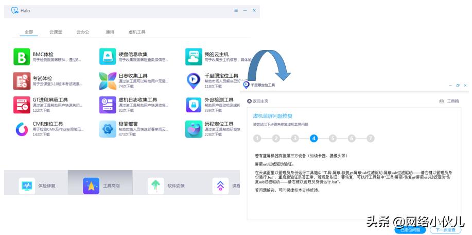Click the 若问题解决 feedback line

pyautogui.click(x=288, y=190)
